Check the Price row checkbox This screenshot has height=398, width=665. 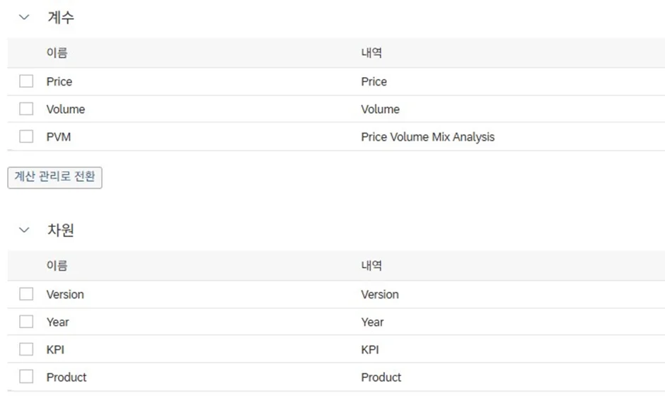pos(26,81)
